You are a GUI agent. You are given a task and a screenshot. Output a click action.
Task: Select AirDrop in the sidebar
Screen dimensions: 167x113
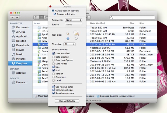[x=19, y=32]
